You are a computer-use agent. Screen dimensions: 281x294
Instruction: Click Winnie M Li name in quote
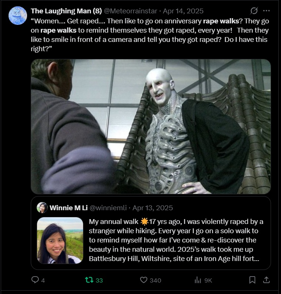pos(69,208)
